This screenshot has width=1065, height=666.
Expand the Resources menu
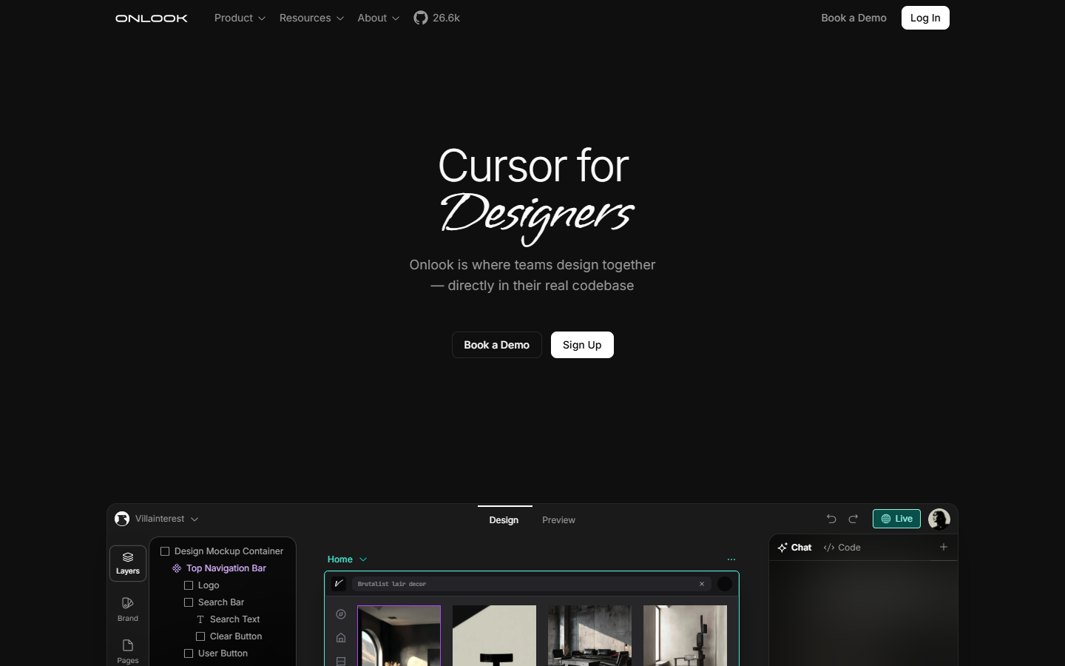[311, 18]
